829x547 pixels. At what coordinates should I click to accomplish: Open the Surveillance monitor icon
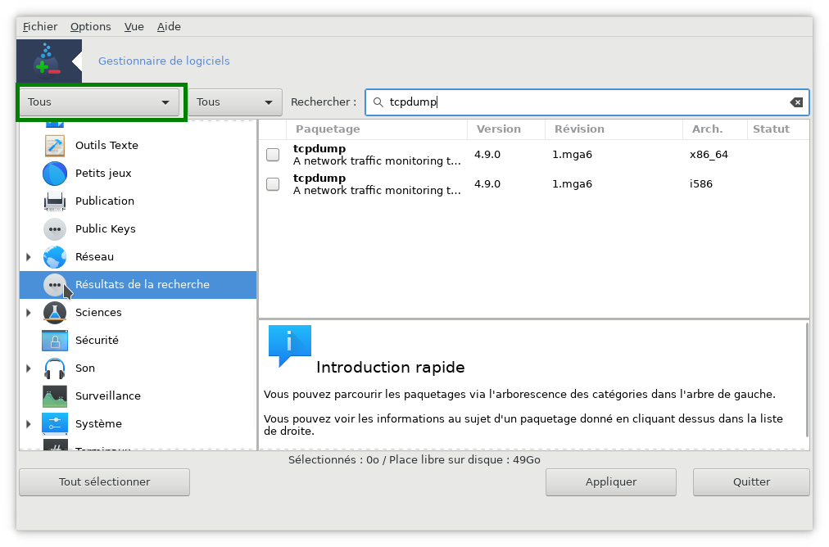[55, 396]
